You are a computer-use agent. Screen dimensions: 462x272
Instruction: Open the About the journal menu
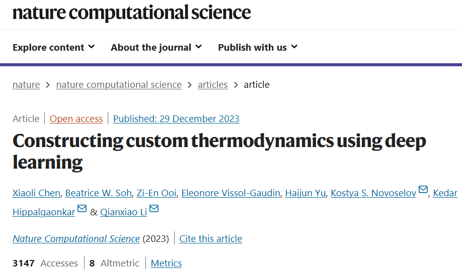(156, 47)
